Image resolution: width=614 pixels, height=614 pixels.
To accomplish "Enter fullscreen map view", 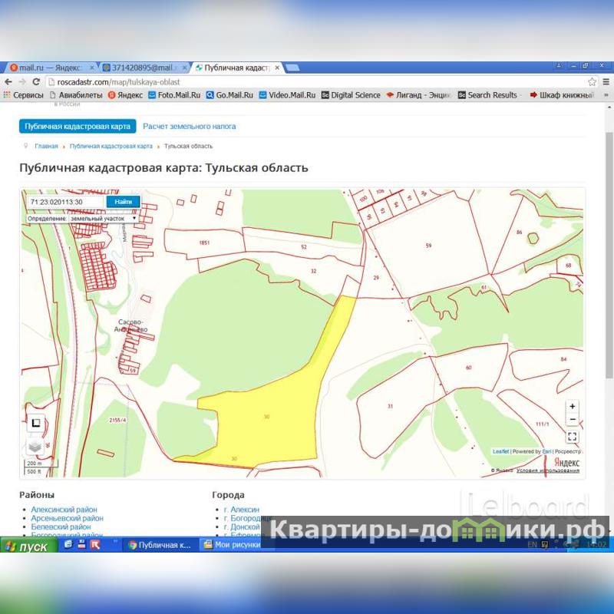I will pos(573,437).
